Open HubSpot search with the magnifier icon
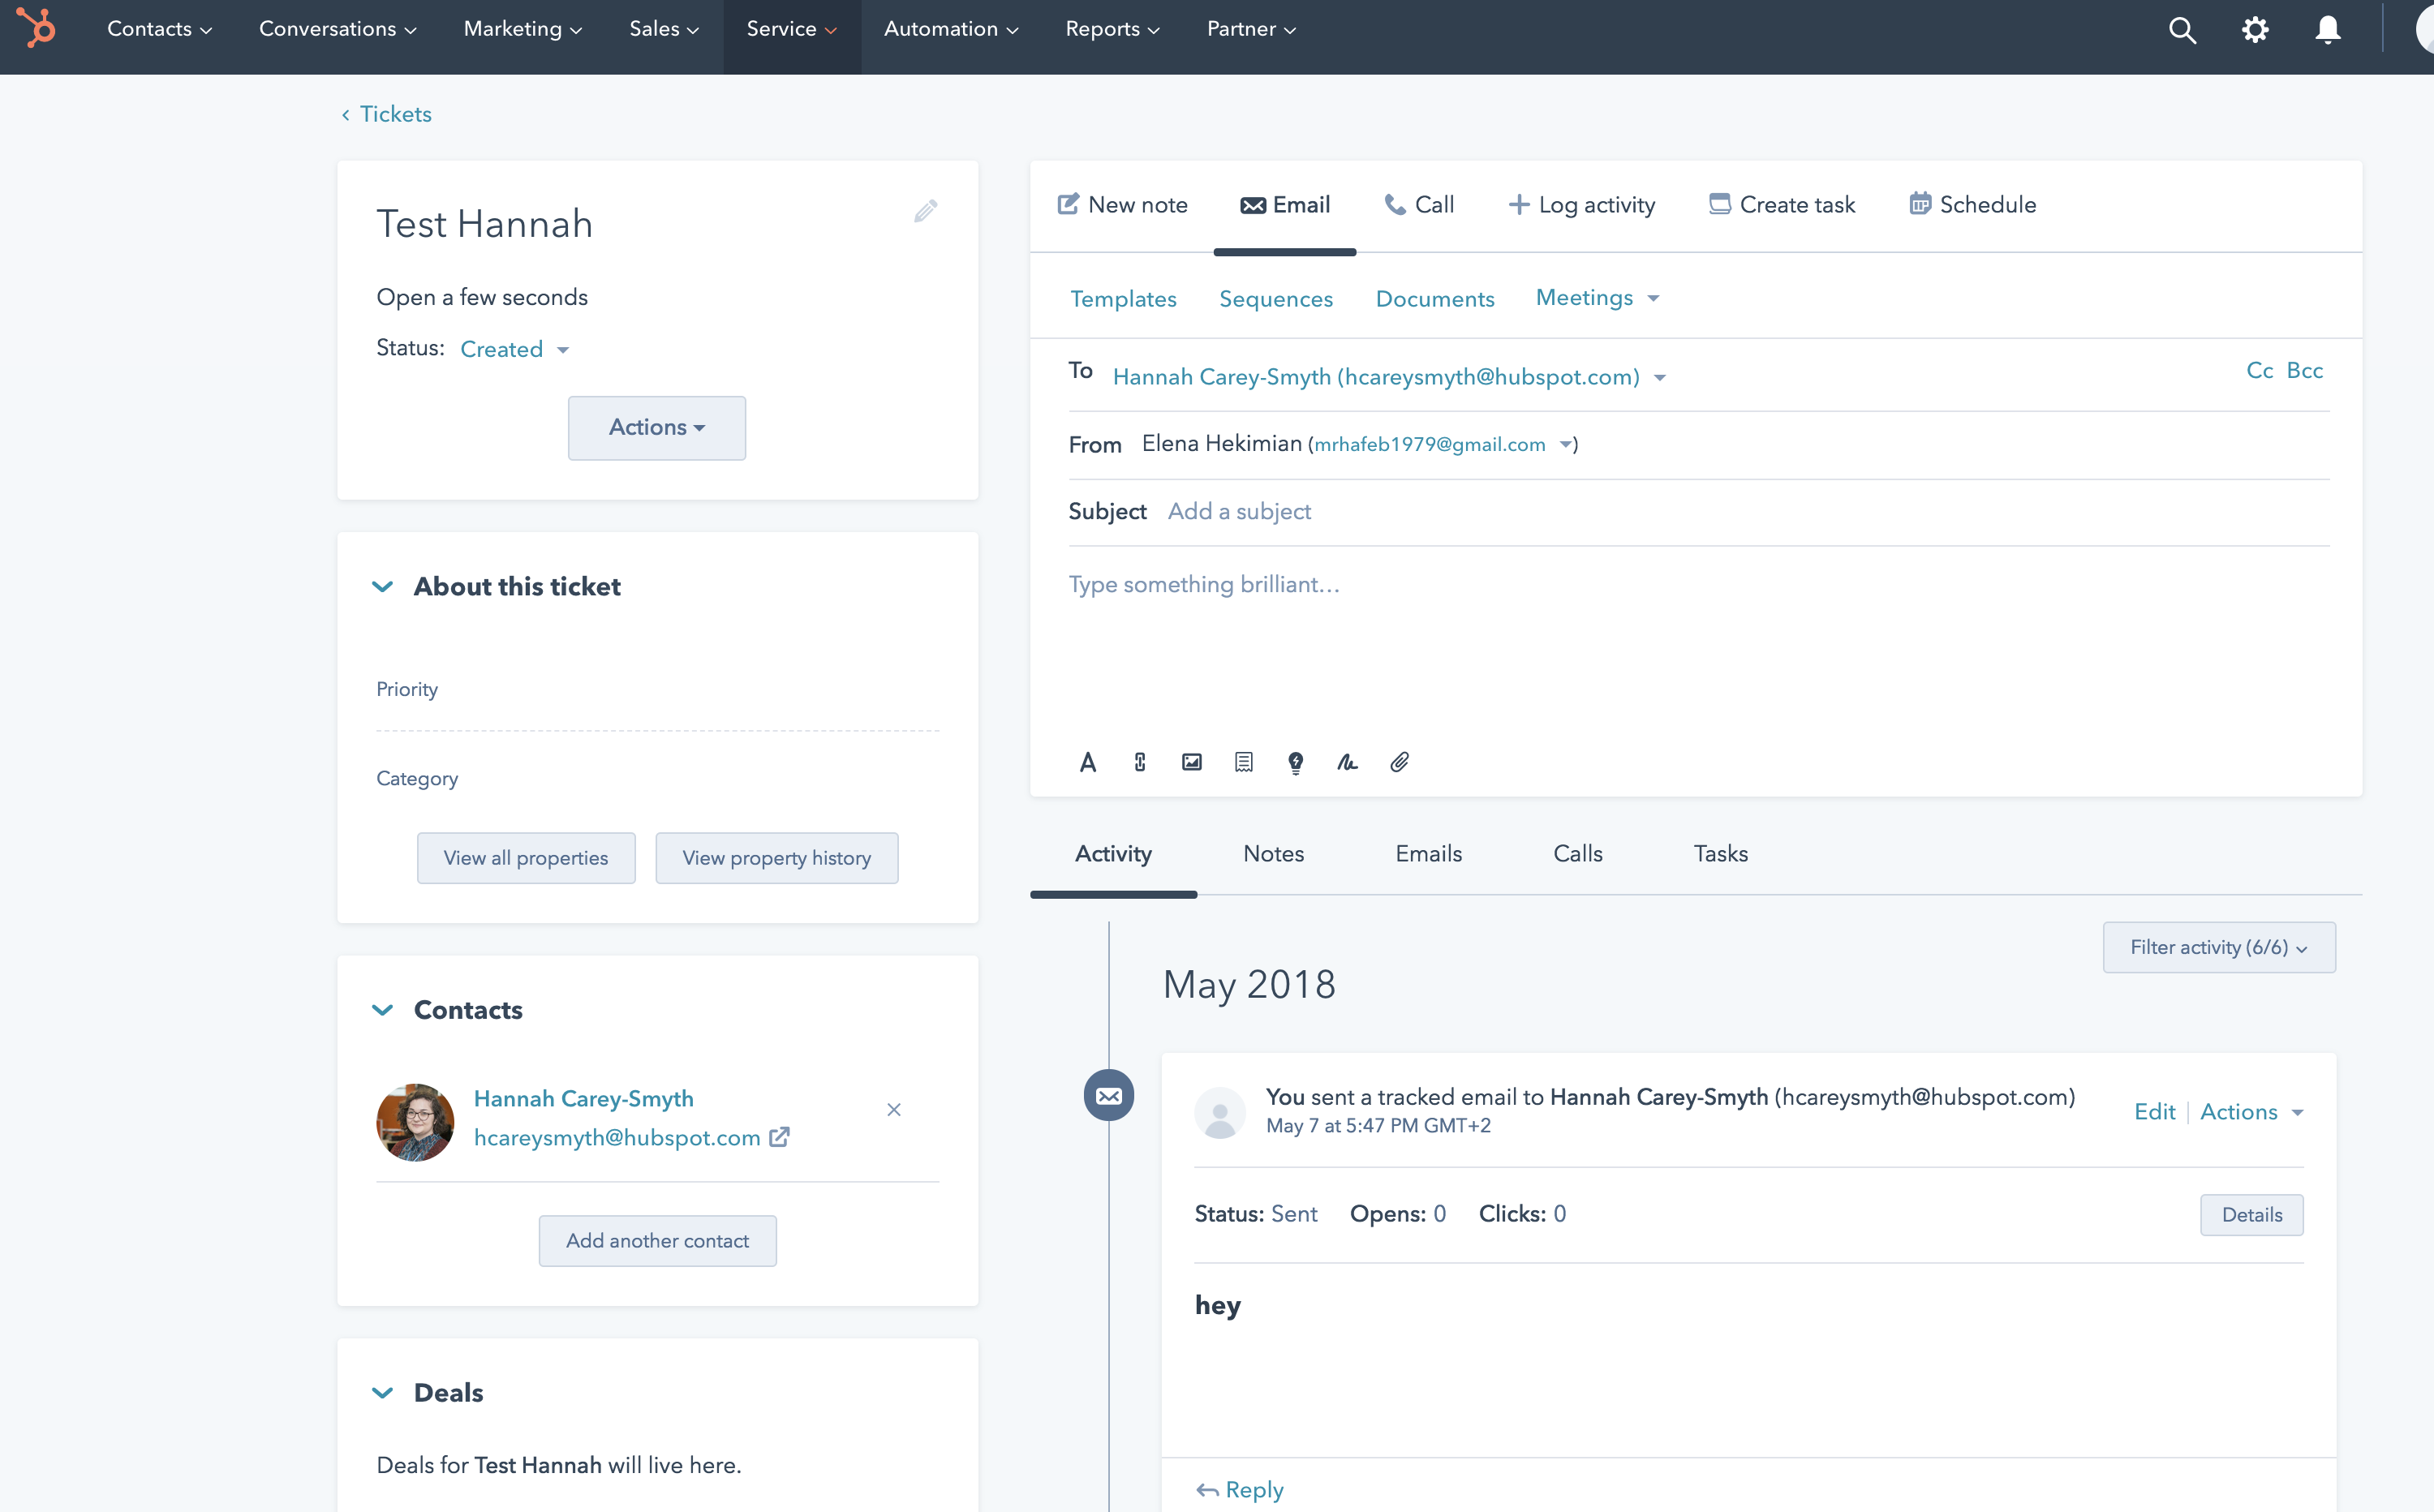2434x1512 pixels. tap(2183, 29)
